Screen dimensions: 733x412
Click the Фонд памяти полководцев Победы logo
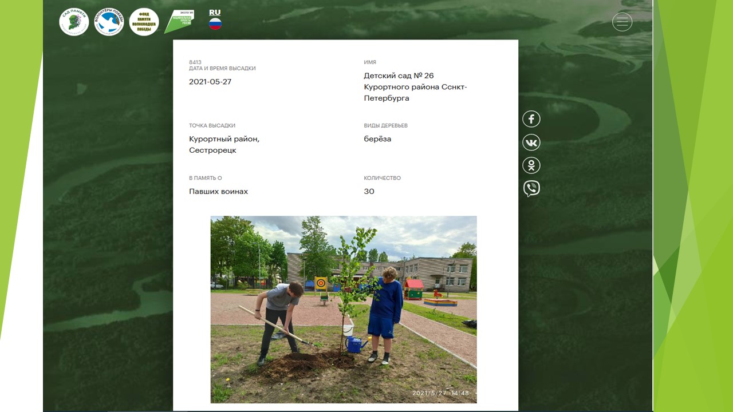point(144,22)
